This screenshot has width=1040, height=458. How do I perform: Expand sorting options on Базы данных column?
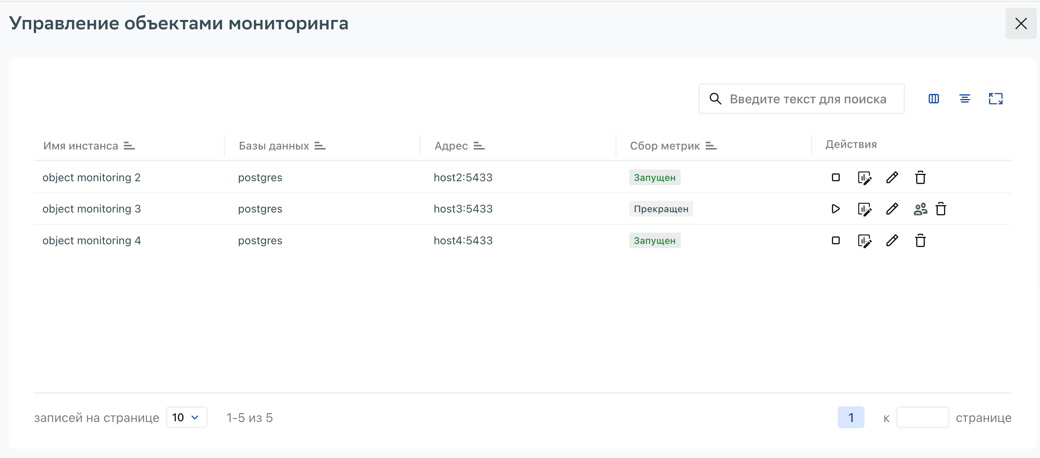pos(321,146)
